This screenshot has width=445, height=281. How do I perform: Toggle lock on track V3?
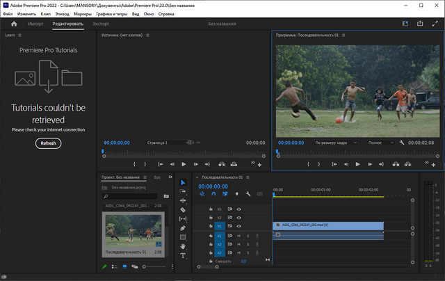click(211, 208)
